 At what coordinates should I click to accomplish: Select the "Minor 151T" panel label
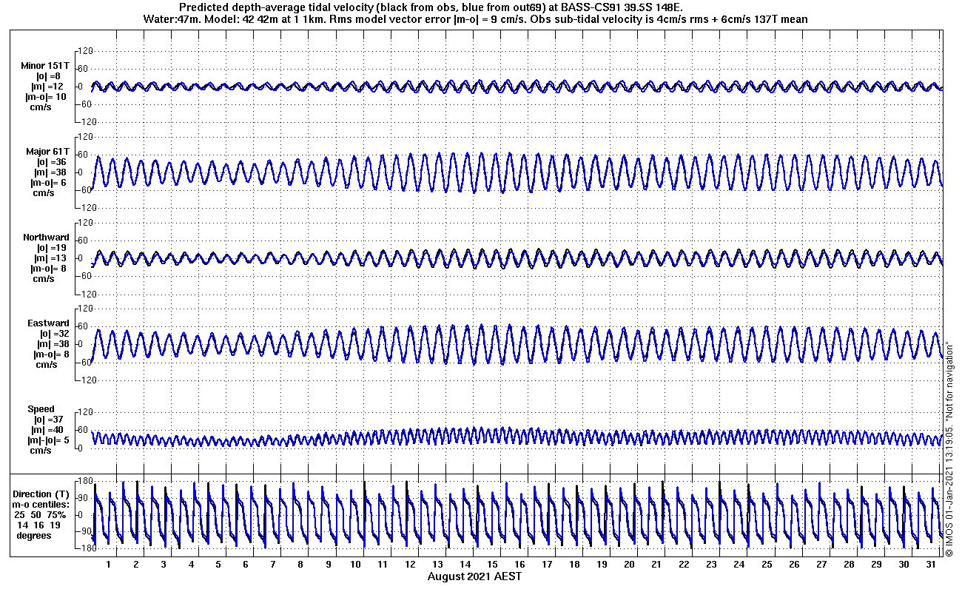[45, 66]
